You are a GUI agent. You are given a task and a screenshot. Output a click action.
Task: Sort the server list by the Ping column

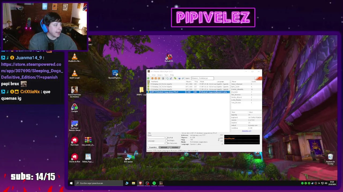coord(196,82)
